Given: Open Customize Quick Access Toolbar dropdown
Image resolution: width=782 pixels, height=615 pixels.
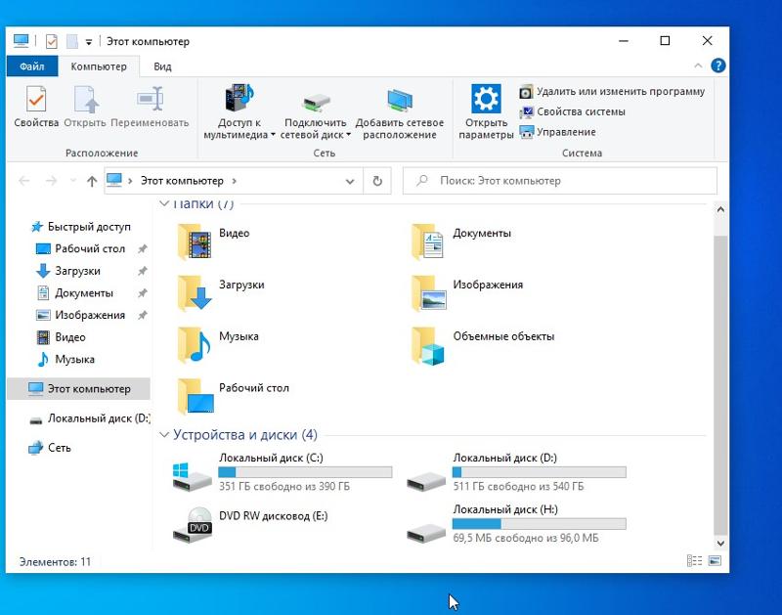Looking at the screenshot, I should point(88,42).
